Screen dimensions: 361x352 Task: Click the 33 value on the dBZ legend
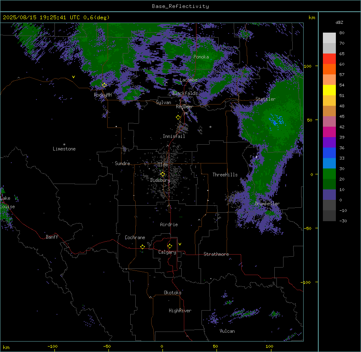coord(342,158)
